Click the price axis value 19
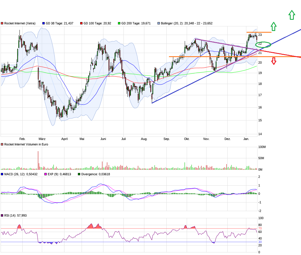The image size is (301, 255). tap(260, 73)
